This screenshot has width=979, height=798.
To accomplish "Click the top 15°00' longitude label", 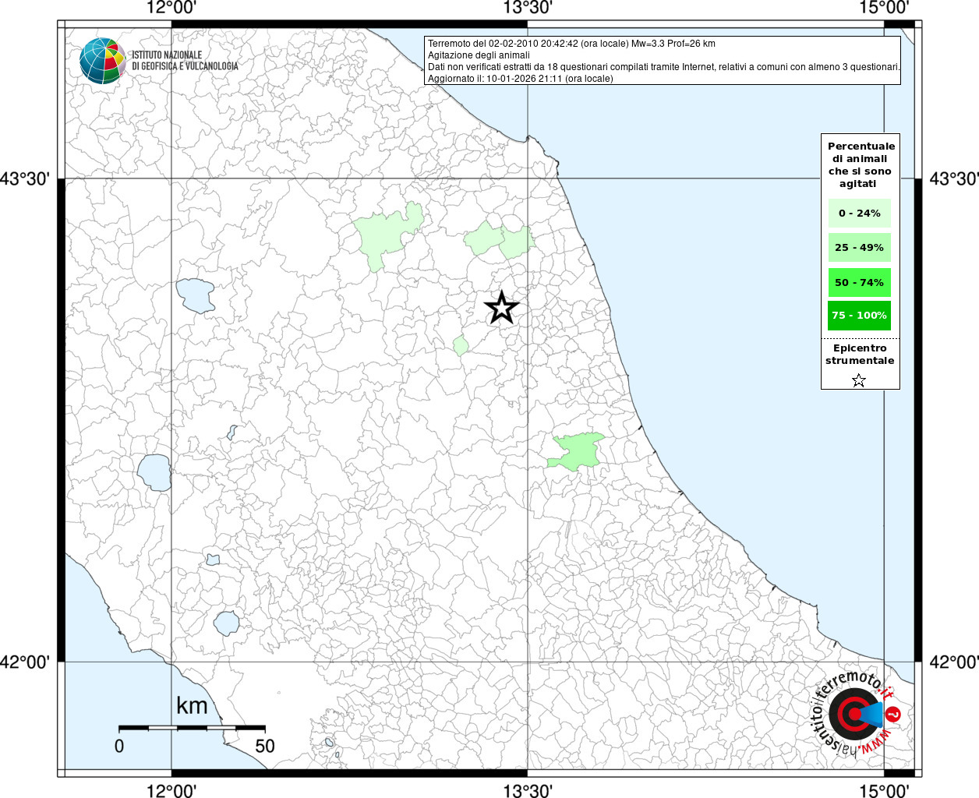I will tap(885, 8).
